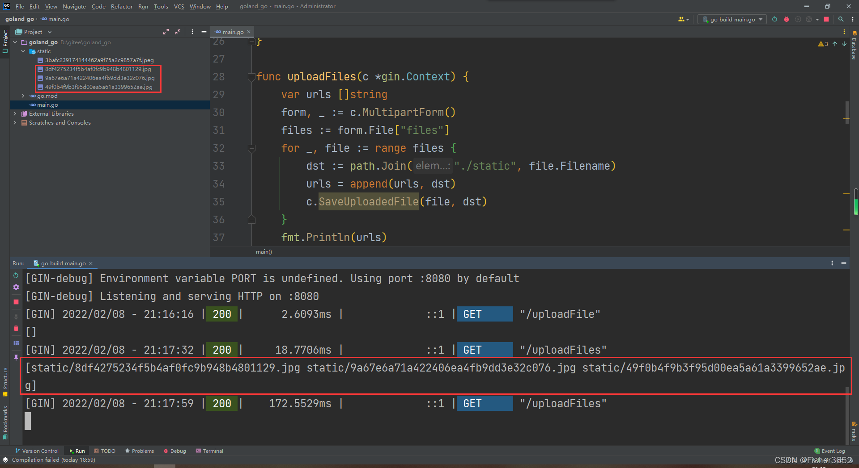The image size is (859, 468).
Task: Click Restore Layout icon in Run panel
Action: pos(16,343)
